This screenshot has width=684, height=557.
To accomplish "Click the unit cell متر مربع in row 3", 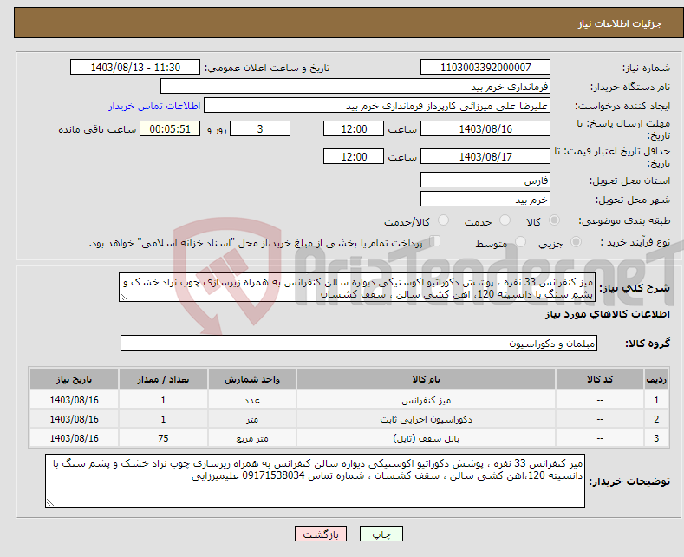I will coord(252,438).
